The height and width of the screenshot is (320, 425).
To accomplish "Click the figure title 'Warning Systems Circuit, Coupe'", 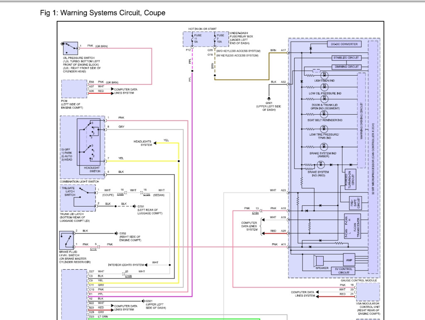I will click(x=112, y=13).
